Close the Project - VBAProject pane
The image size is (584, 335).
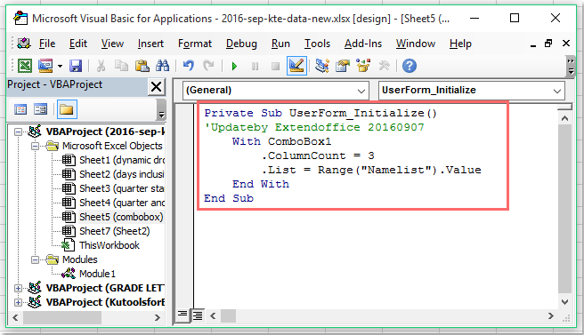(157, 87)
